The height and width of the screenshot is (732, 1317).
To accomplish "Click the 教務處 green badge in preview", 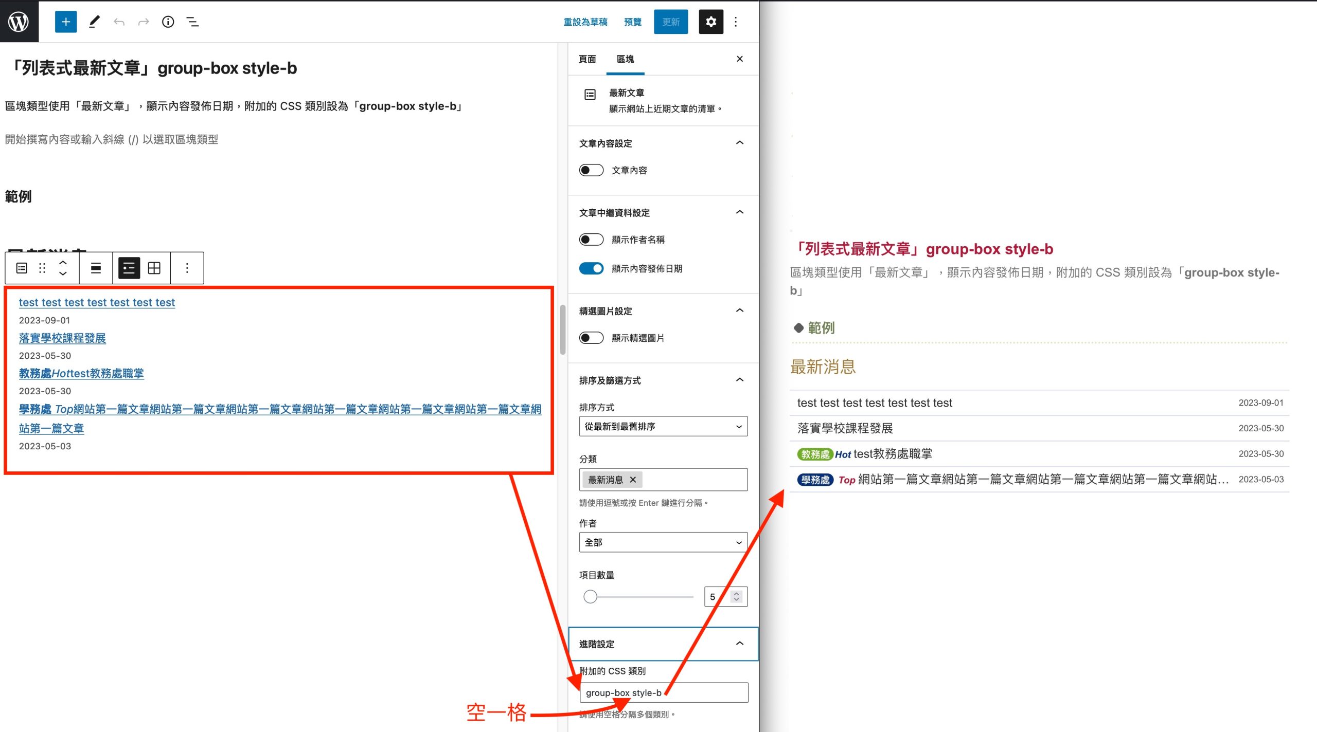I will coord(815,454).
